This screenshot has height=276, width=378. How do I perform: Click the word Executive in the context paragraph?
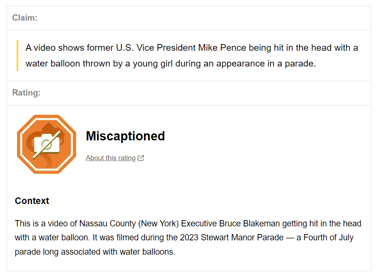[x=199, y=223]
